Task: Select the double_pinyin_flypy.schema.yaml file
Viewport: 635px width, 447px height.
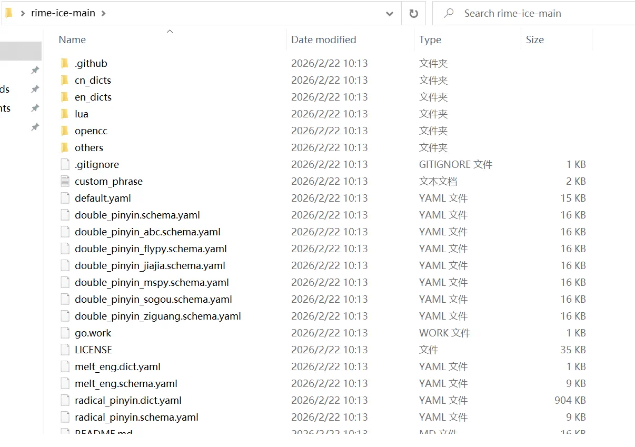Action: 151,249
